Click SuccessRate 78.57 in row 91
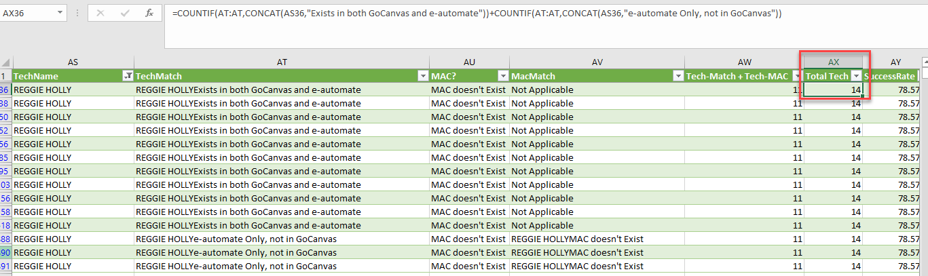928x276 pixels. coord(891,266)
